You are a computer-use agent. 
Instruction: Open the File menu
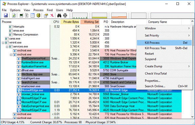(x=4, y=10)
